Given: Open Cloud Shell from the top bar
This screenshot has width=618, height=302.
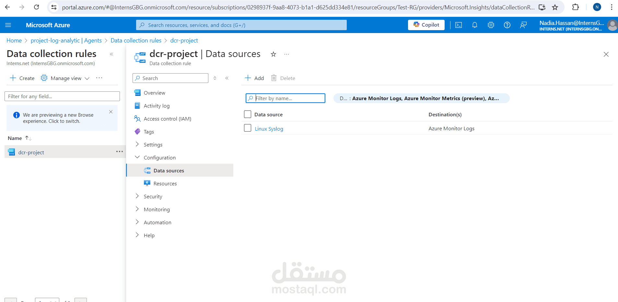Looking at the screenshot, I should coord(459,25).
